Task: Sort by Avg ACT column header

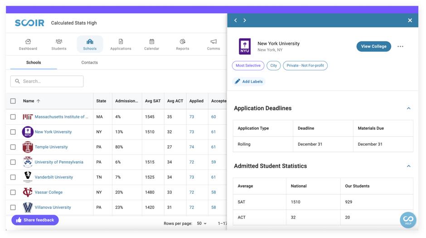Action: coord(175,101)
